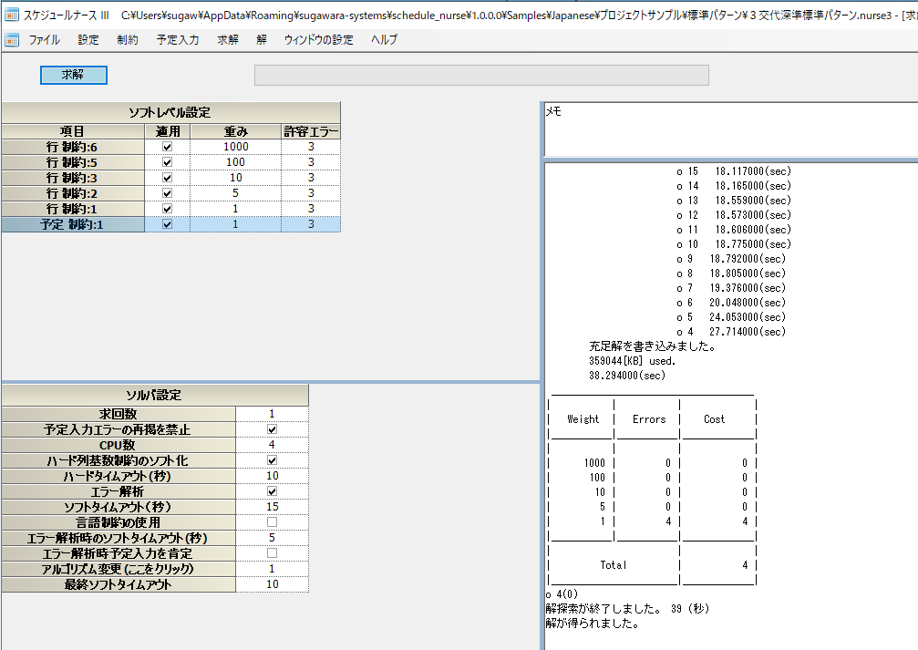918x650 pixels.
Task: Toggle 適用 checkbox for 行 制約:6
Action: pos(168,147)
